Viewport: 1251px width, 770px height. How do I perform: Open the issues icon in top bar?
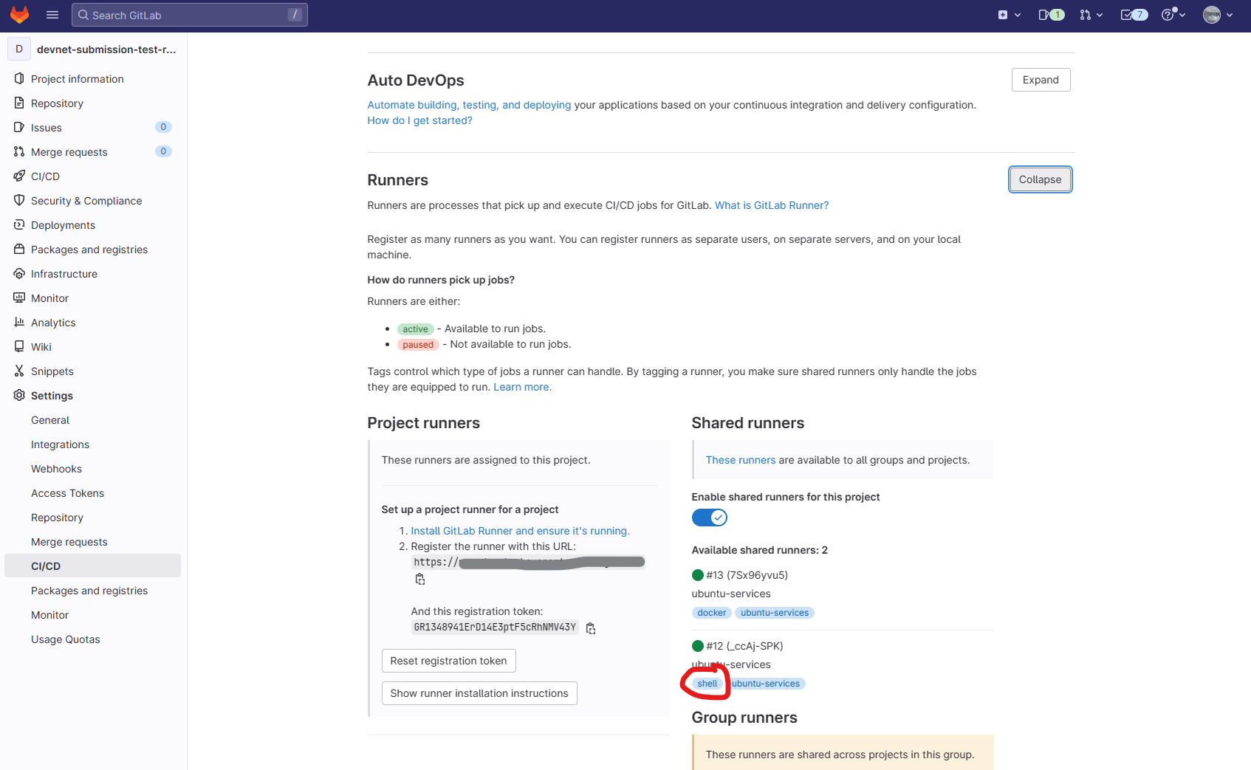[x=1051, y=15]
